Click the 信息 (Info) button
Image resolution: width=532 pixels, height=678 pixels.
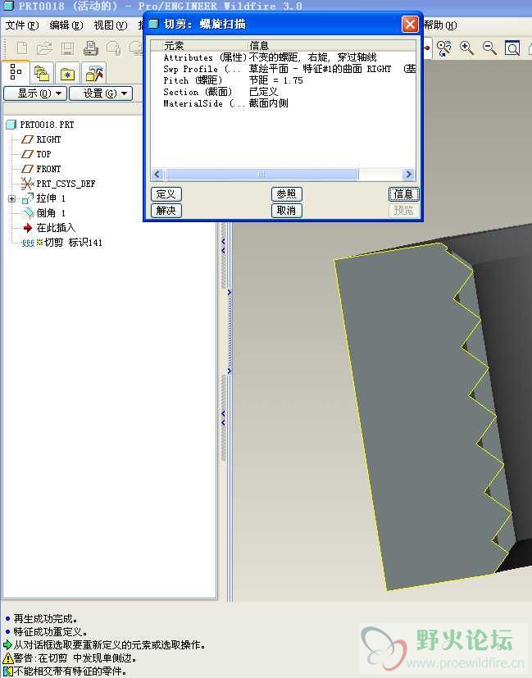(403, 194)
